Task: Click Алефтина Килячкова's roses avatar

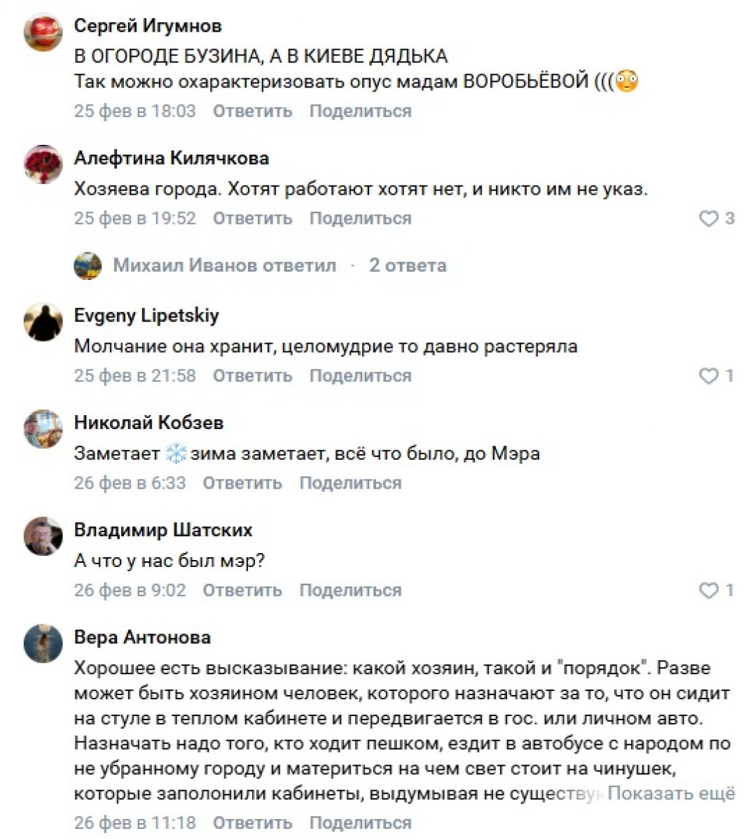Action: [43, 164]
